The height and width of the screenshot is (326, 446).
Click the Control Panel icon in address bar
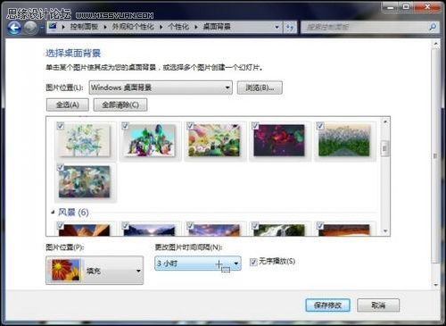coord(53,27)
